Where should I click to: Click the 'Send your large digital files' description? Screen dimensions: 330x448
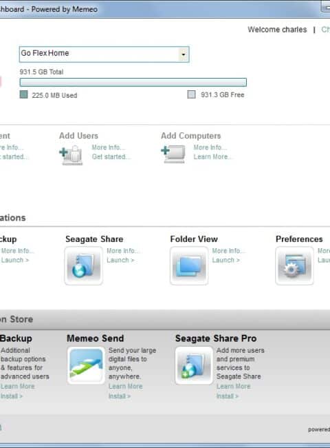(132, 363)
